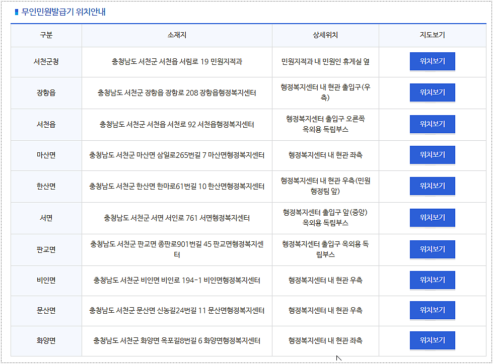Select the 서천읍 row label
Screen dimensions: 493x364
click(x=46, y=125)
